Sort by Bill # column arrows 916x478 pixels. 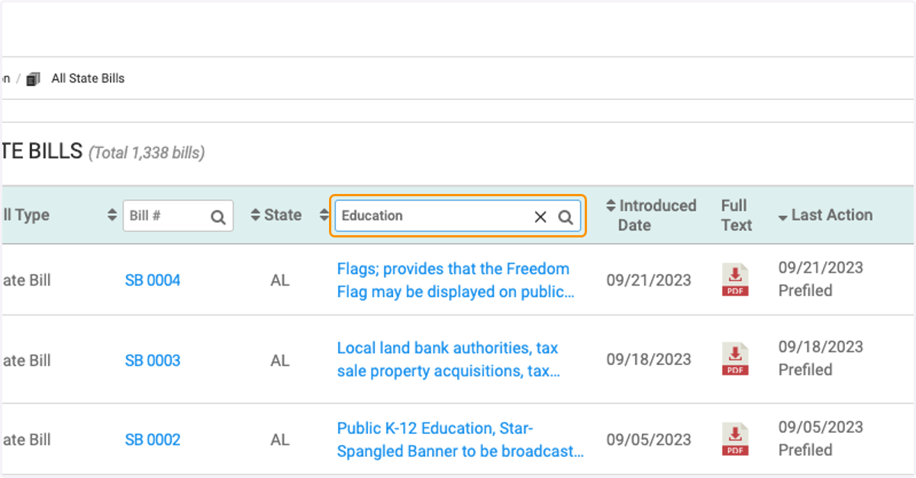(113, 216)
